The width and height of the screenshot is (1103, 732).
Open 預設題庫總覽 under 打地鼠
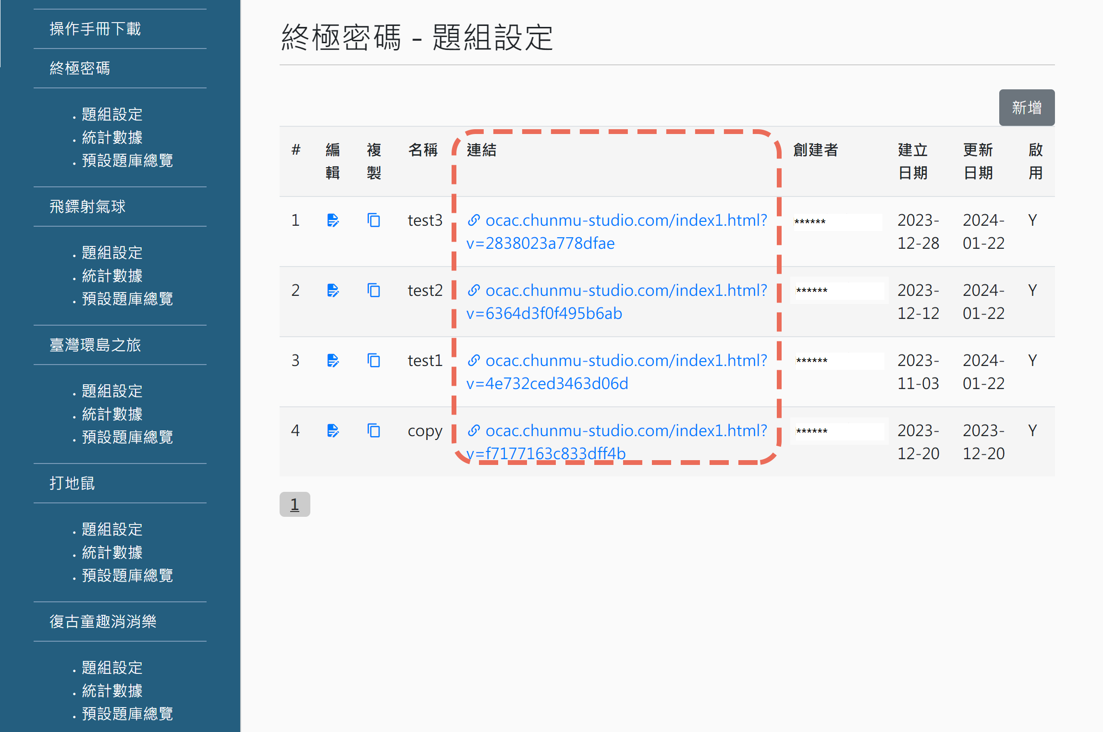click(127, 575)
